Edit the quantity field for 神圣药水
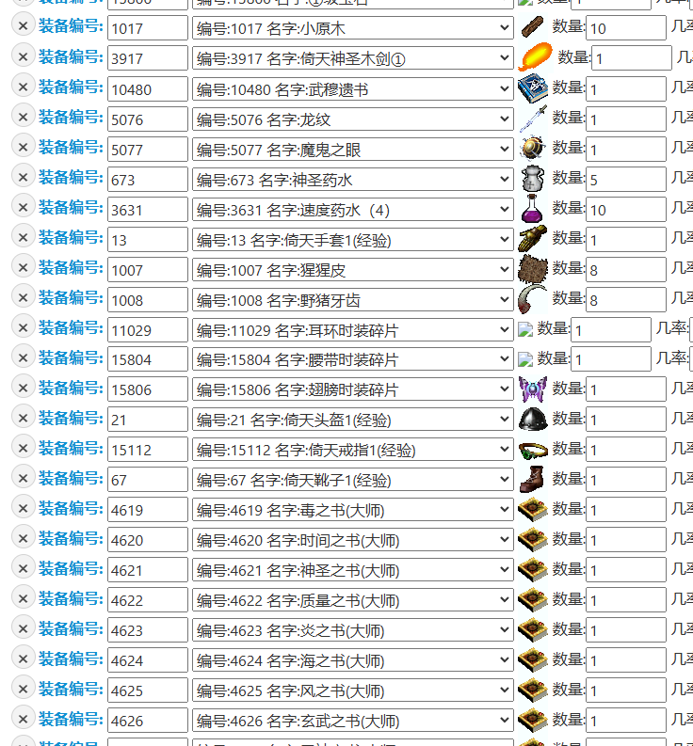The image size is (693, 746). pyautogui.click(x=626, y=179)
